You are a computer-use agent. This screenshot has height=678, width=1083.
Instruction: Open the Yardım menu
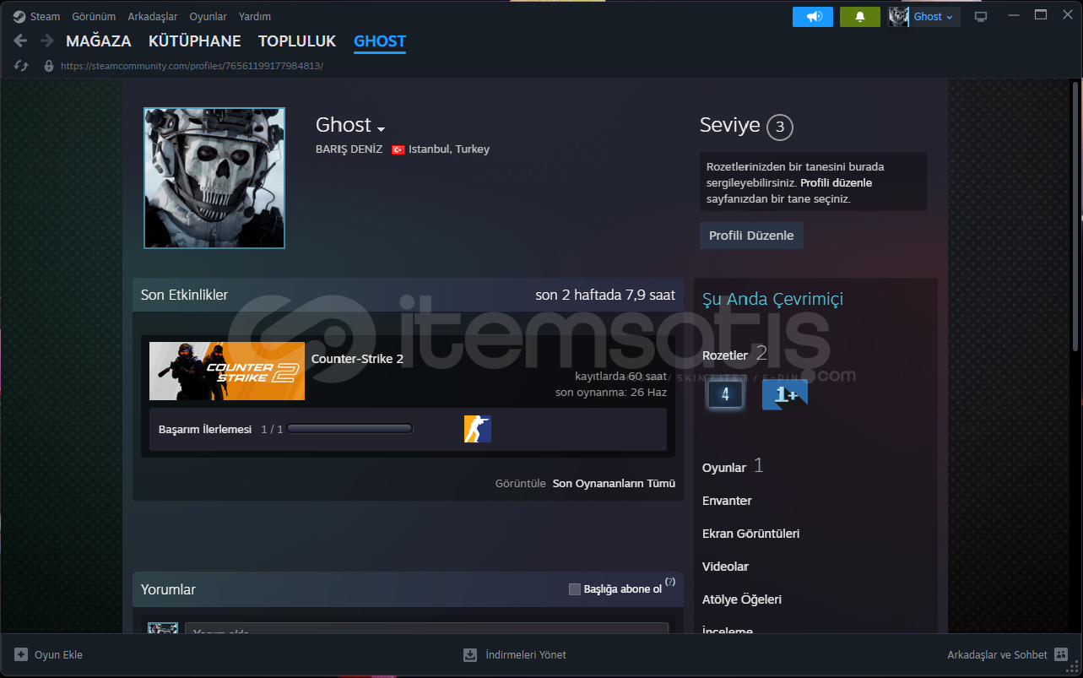tap(255, 16)
